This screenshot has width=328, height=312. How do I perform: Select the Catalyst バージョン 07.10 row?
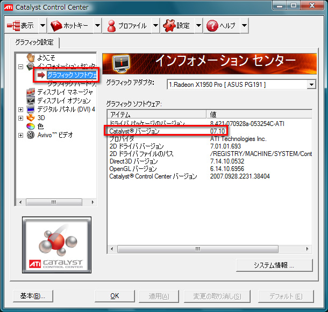pos(210,131)
